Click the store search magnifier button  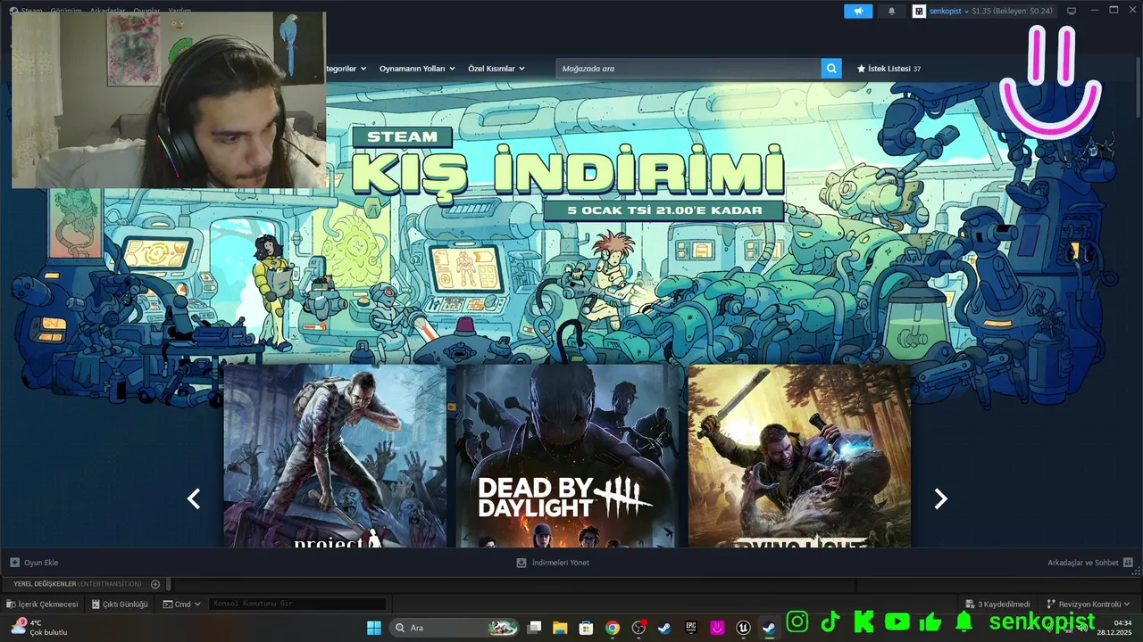click(x=831, y=68)
